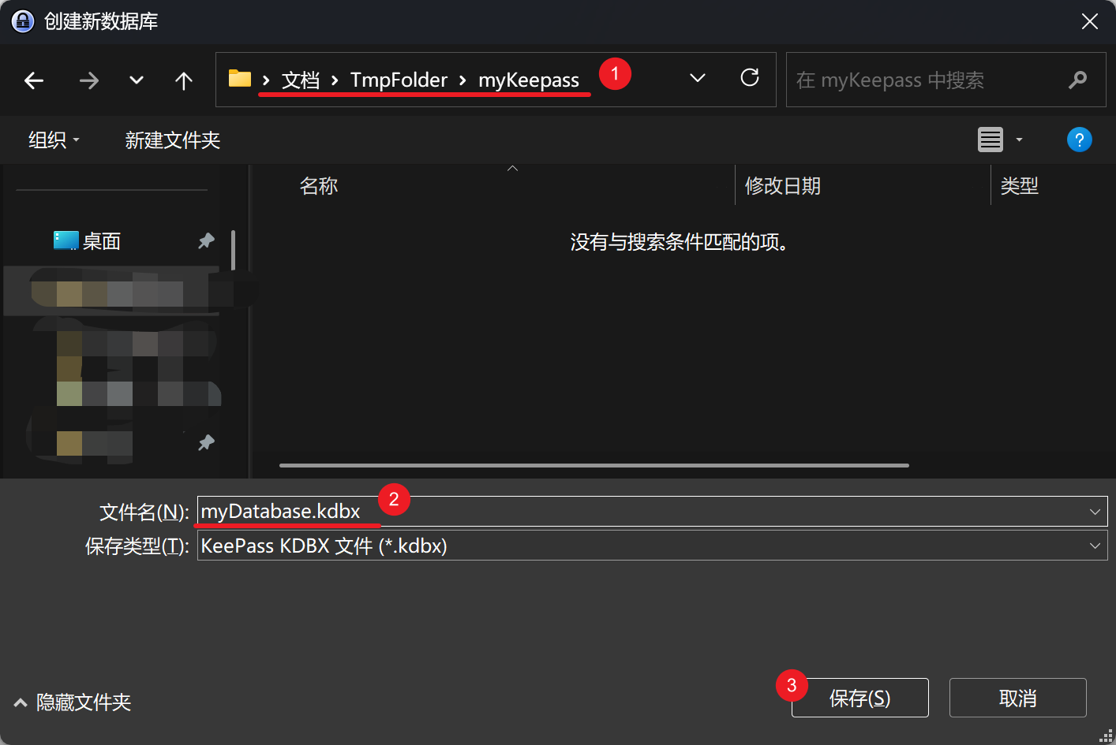Open the 组织 menu

point(54,140)
